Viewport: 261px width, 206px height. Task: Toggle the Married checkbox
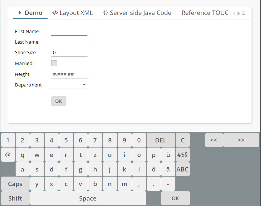(54, 63)
